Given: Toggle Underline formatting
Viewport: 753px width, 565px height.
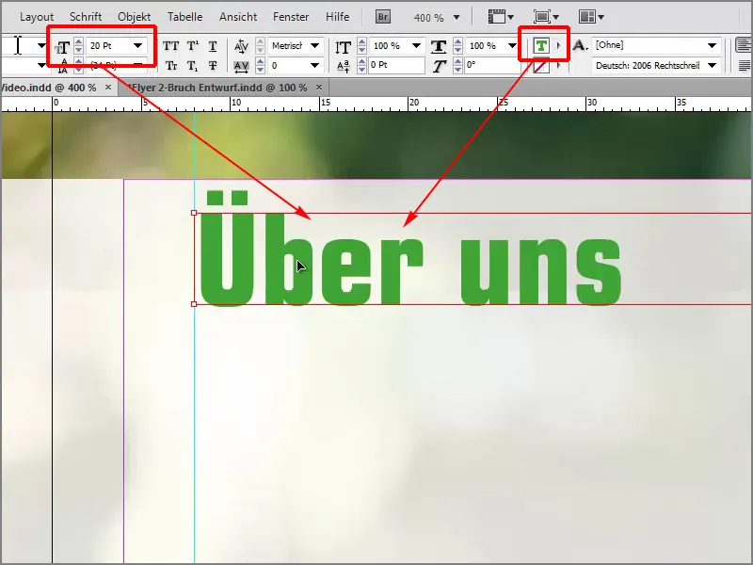Looking at the screenshot, I should click(213, 46).
